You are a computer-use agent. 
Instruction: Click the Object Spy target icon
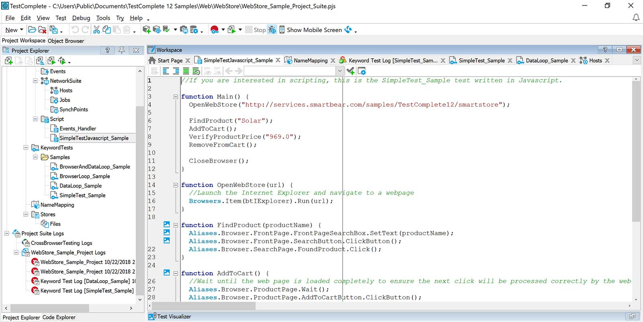click(156, 30)
